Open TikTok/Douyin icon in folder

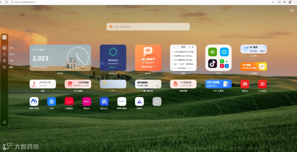click(213, 63)
